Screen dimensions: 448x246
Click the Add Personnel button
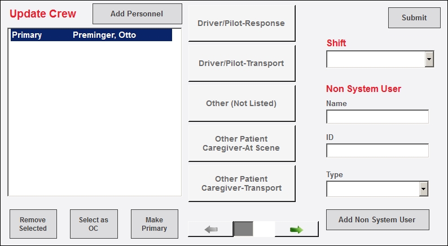pos(137,14)
